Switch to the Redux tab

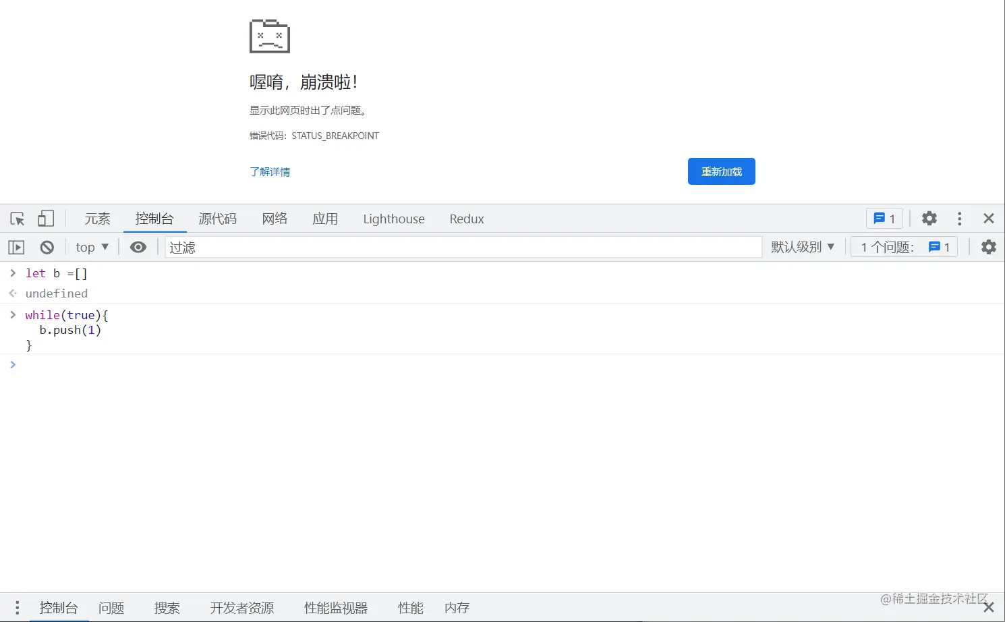click(467, 219)
